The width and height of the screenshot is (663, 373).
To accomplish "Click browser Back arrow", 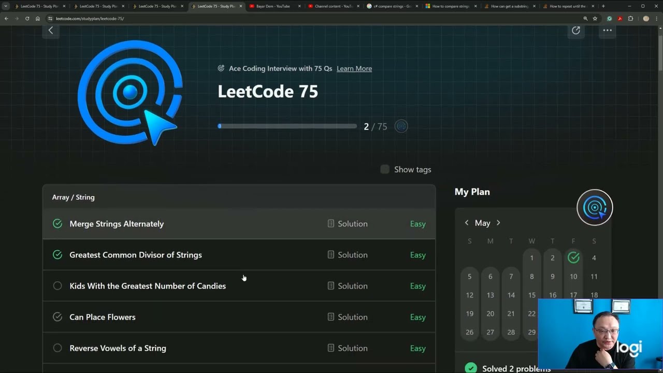I will coord(6,19).
